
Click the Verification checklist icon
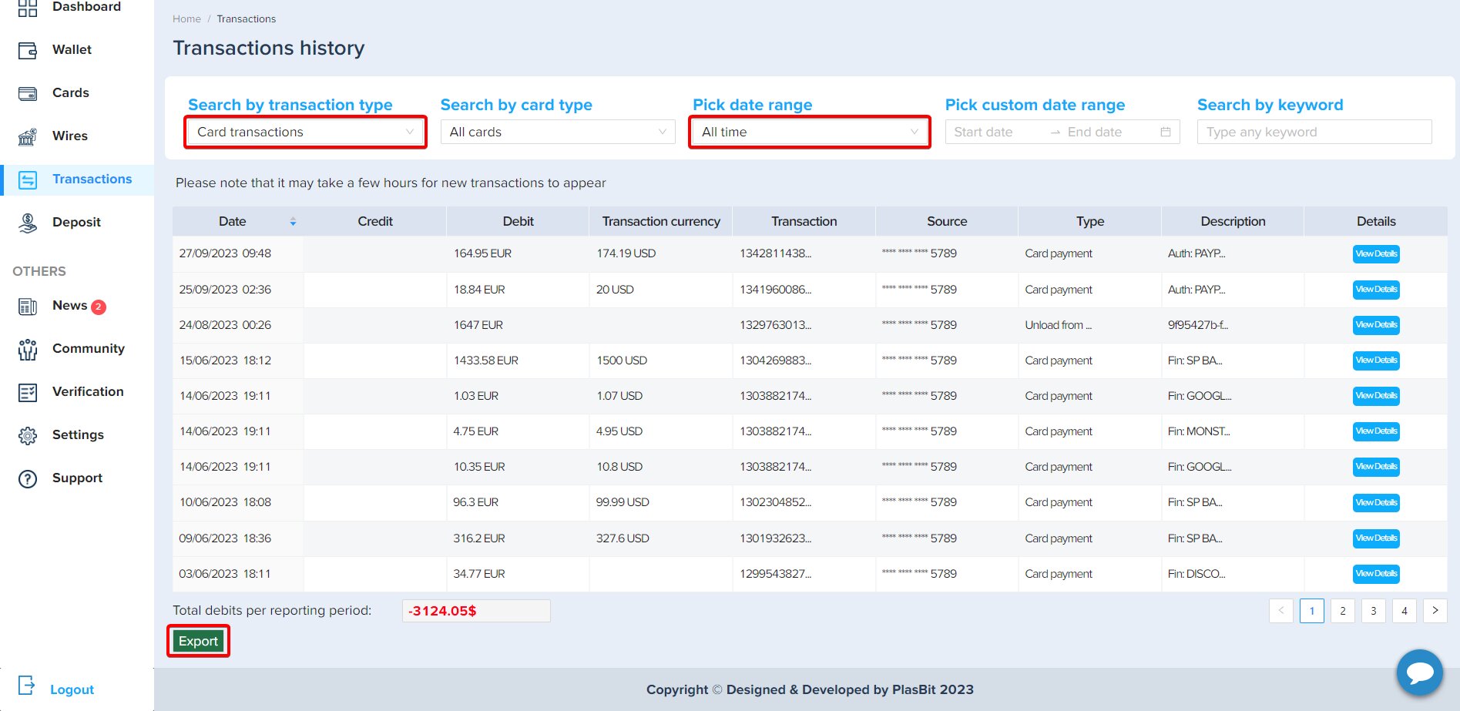[x=28, y=392]
